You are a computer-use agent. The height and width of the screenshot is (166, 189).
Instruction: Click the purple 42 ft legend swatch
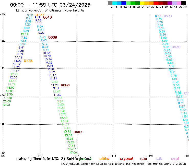(170, 3)
